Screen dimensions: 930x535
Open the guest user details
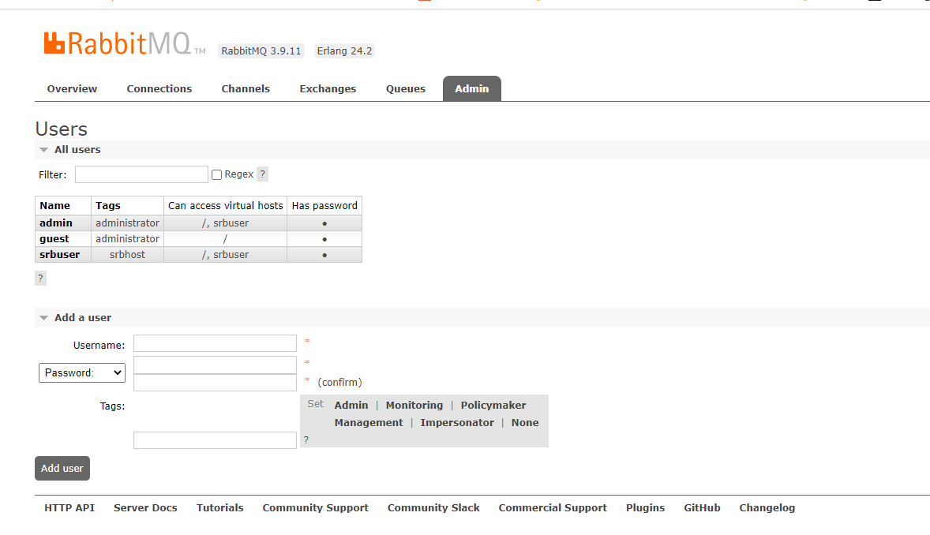pyautogui.click(x=54, y=239)
